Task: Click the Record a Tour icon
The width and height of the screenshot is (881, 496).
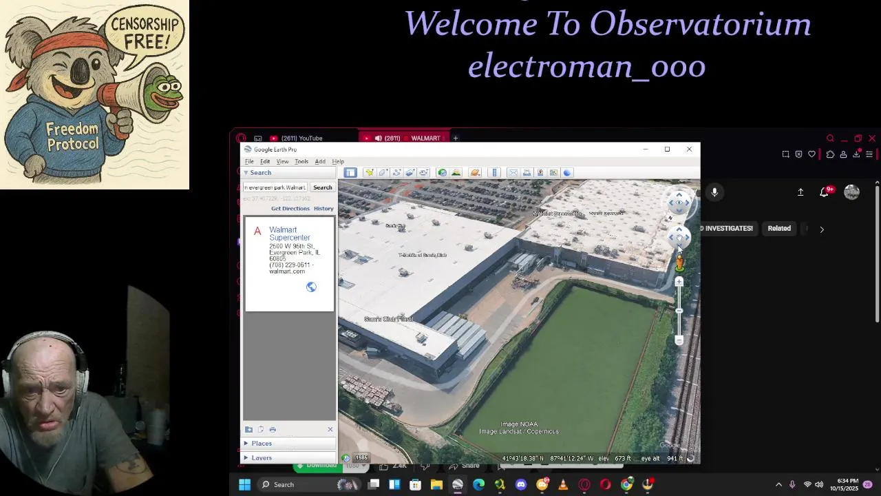Action: tap(423, 173)
